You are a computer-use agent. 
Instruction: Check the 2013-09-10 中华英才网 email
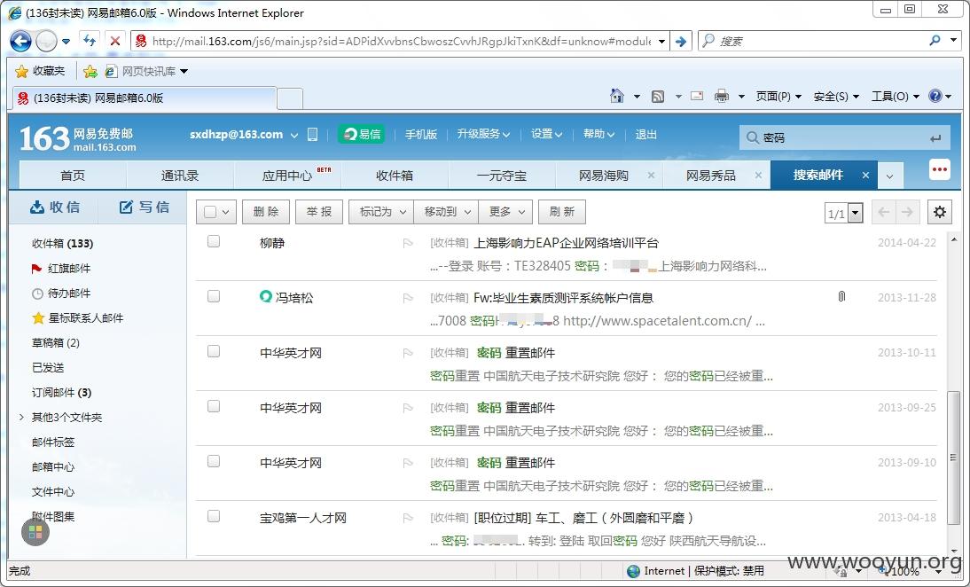(214, 461)
